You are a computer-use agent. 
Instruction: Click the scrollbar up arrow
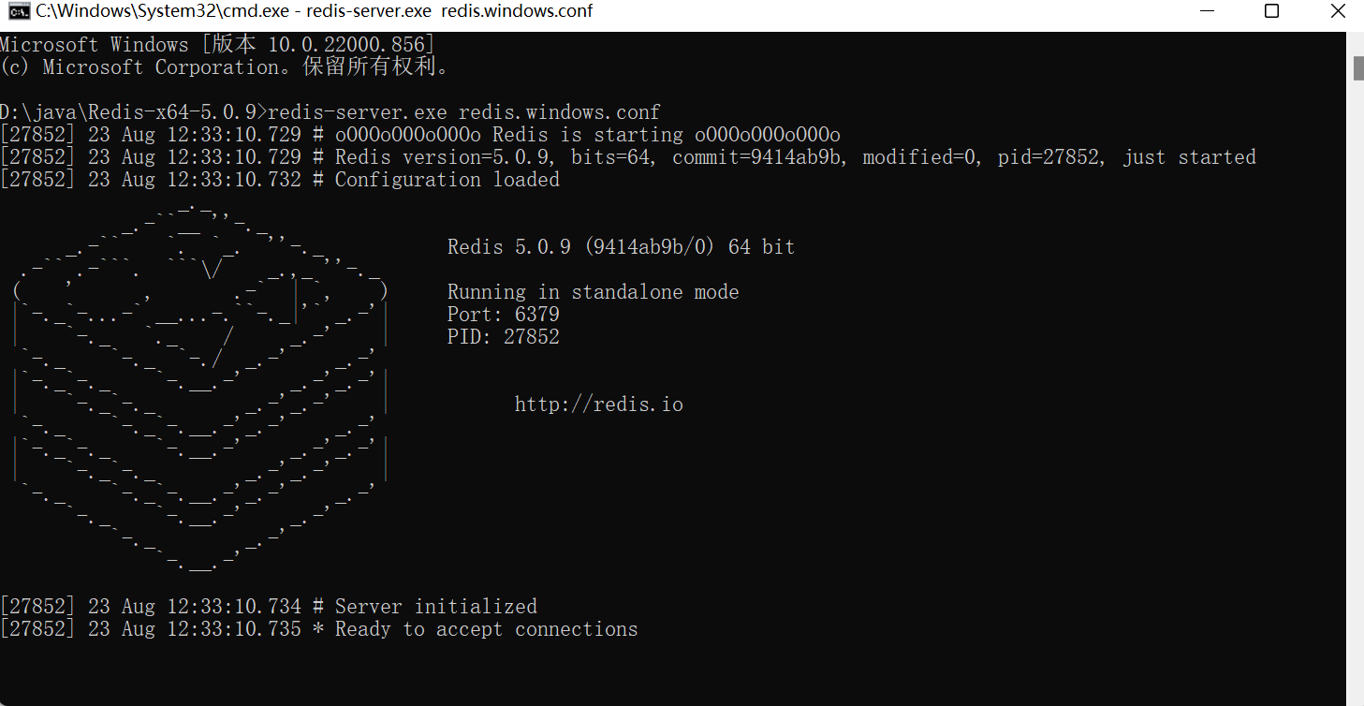(x=1356, y=41)
